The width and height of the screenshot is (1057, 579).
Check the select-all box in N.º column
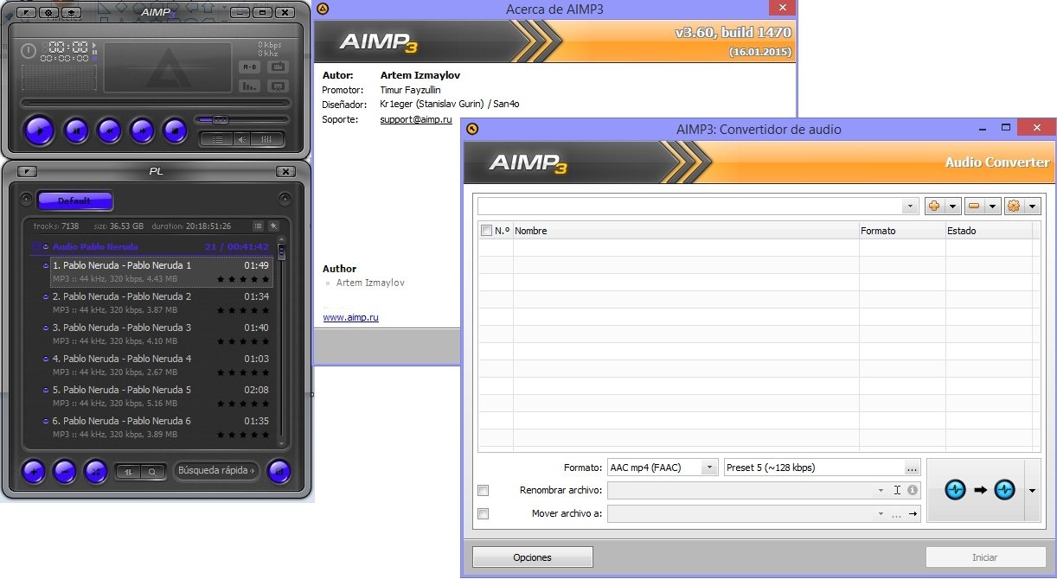point(486,231)
